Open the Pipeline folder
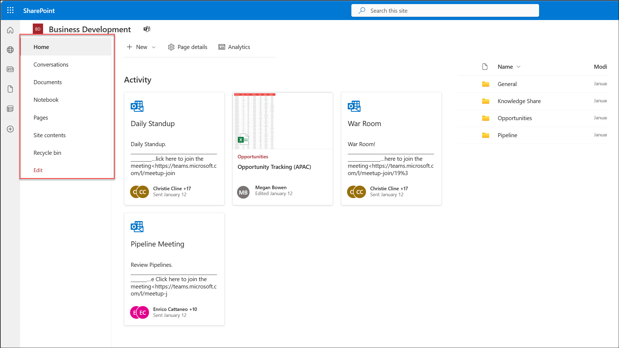 [507, 135]
